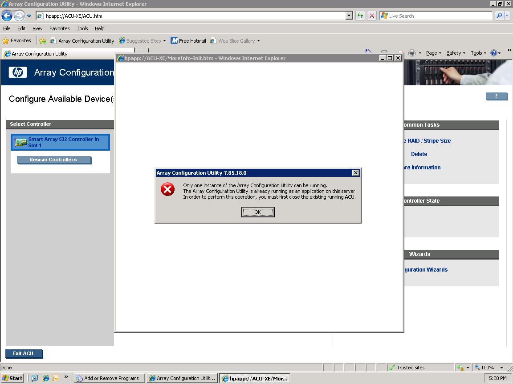Click the Exit ACU button

[24, 354]
